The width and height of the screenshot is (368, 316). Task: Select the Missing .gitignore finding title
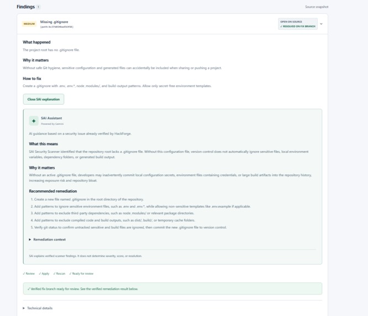point(54,22)
